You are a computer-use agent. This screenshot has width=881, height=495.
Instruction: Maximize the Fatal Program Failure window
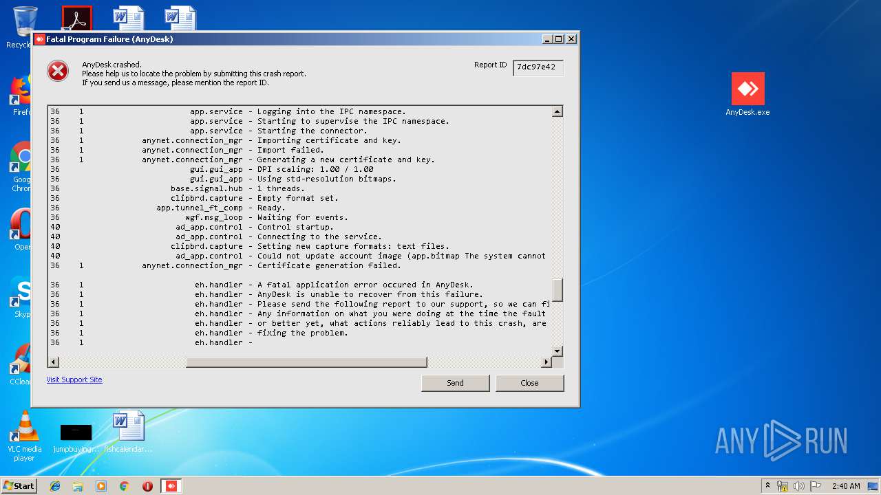point(558,39)
